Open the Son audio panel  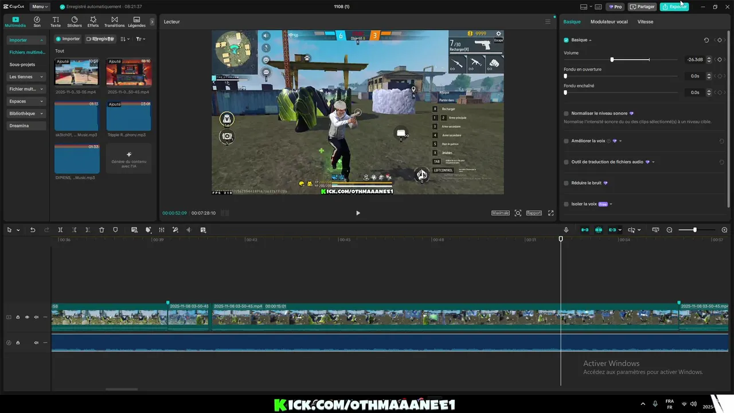point(37,22)
